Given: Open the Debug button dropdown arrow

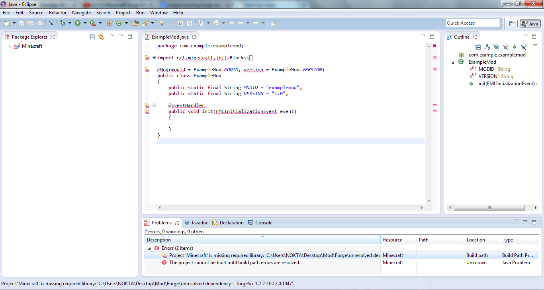Looking at the screenshot, I should [70, 23].
